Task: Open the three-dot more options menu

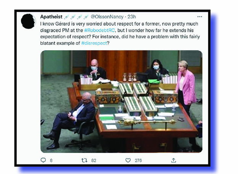Action: [x=199, y=16]
